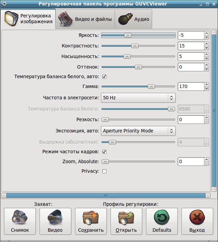Toggle Температура баланса белого, авто checkbox

click(x=104, y=77)
